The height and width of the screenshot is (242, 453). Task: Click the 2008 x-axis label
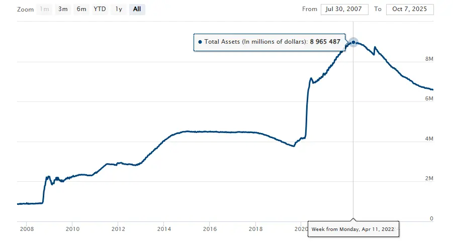pyautogui.click(x=26, y=229)
